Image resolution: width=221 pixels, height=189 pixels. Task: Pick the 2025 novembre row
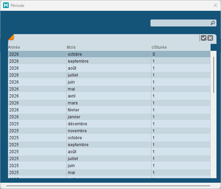(109, 131)
